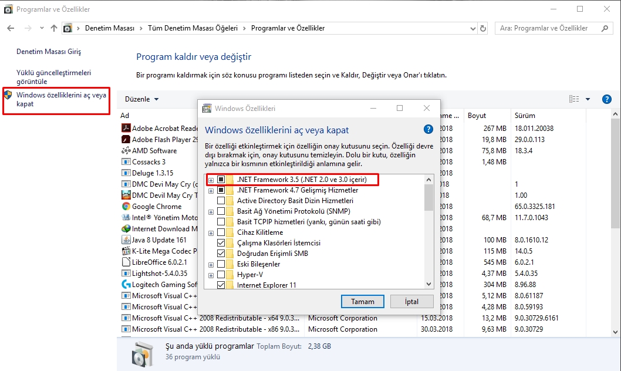Enable Basit TCPIP hizmetleri checkbox
Screen dimensions: 621x371
[221, 222]
